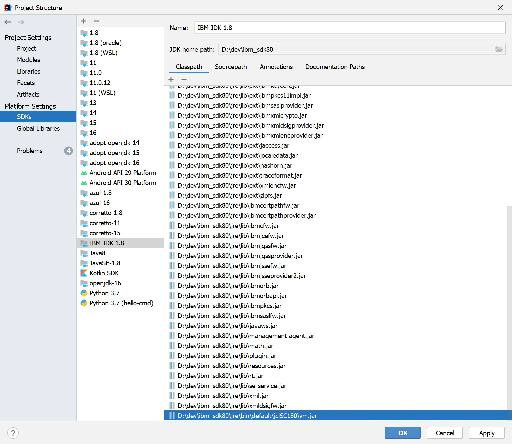
Task: Select the xmldsigfw.jar classpath entry
Action: (336, 406)
